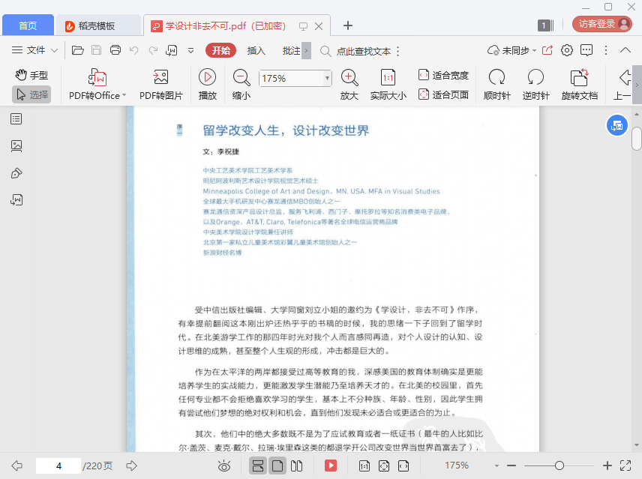Activate the 手型 hand tool
The image size is (642, 479).
(x=31, y=75)
